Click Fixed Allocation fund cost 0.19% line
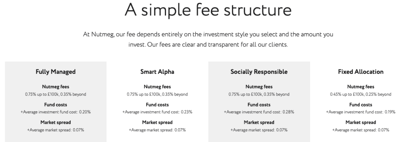404x142 pixels. [361, 112]
